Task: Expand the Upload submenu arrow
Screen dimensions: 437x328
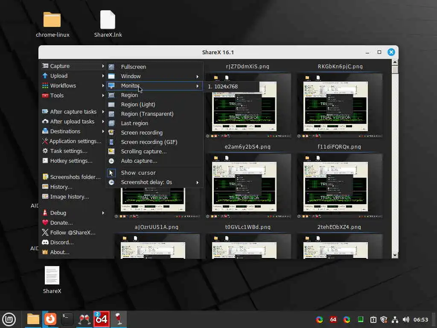Action: [103, 76]
